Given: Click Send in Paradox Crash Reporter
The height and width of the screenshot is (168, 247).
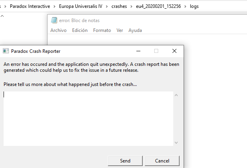Looking at the screenshot, I should (125, 161).
